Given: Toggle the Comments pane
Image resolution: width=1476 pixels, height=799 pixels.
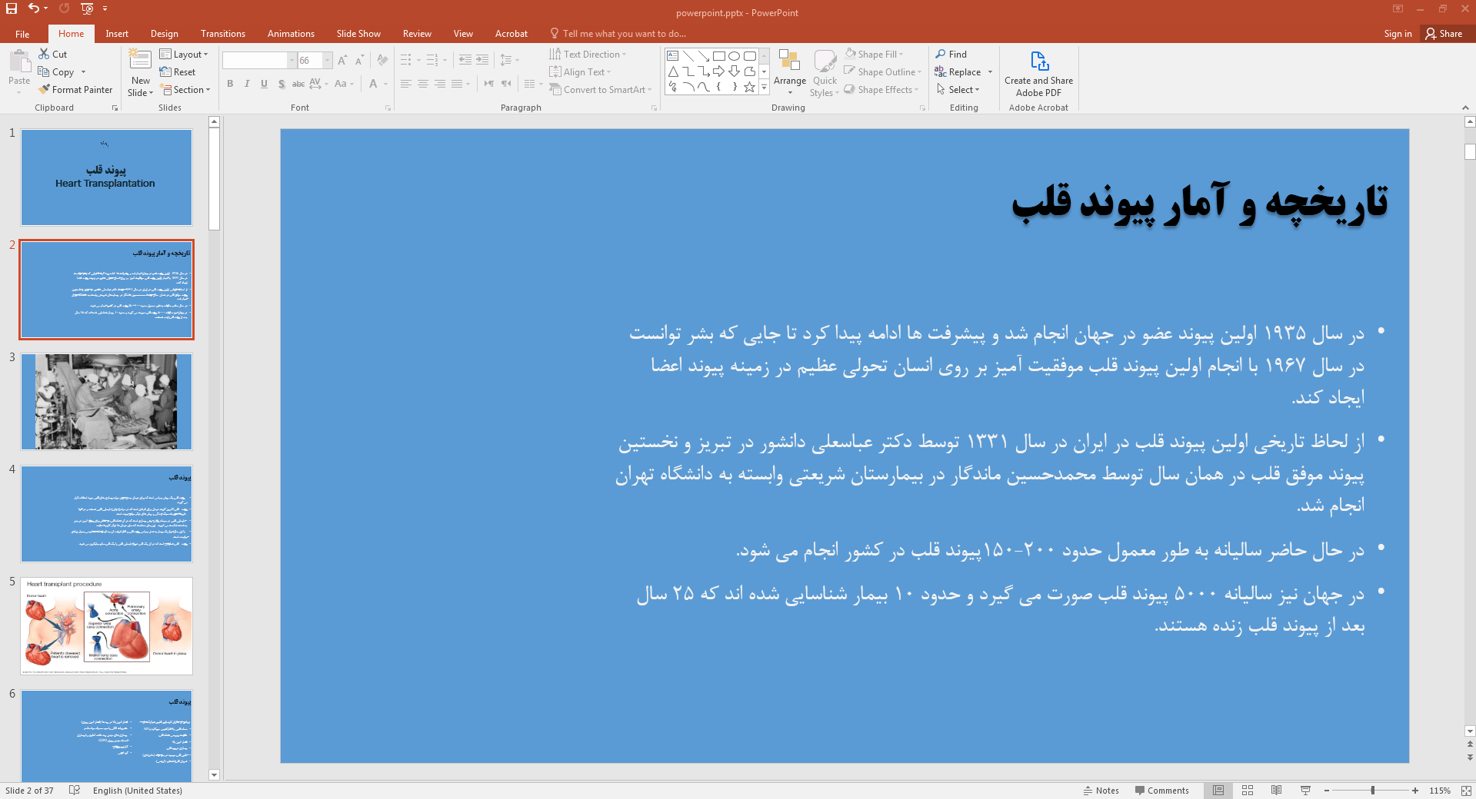Looking at the screenshot, I should 1161,791.
